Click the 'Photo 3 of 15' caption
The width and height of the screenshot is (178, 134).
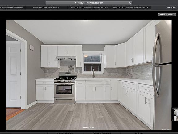(89, 128)
